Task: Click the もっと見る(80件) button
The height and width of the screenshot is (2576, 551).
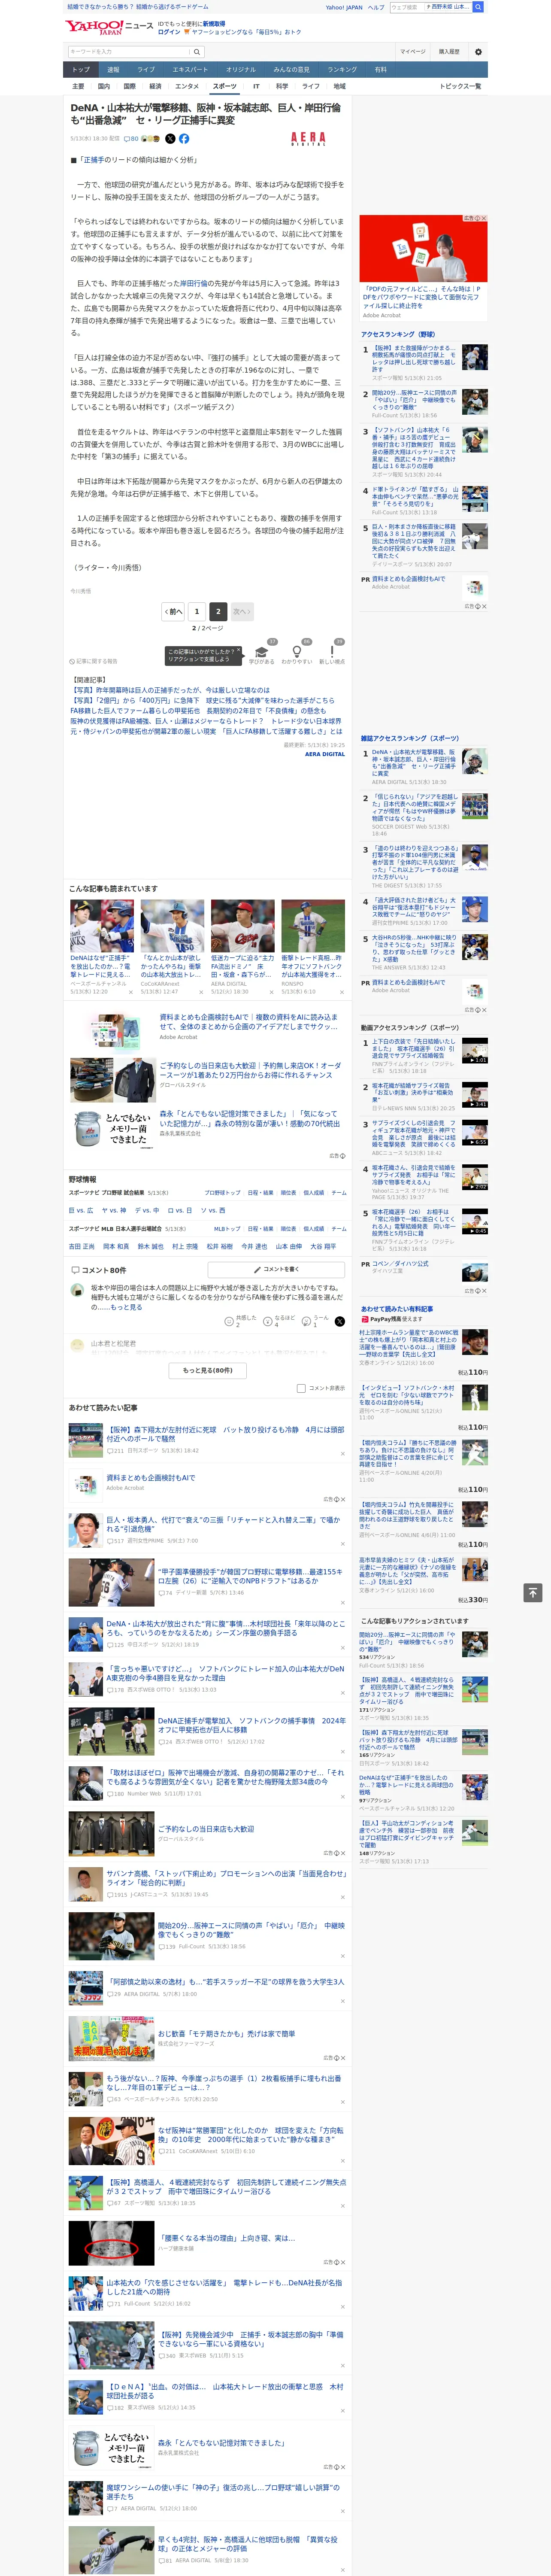Action: pyautogui.click(x=208, y=1370)
